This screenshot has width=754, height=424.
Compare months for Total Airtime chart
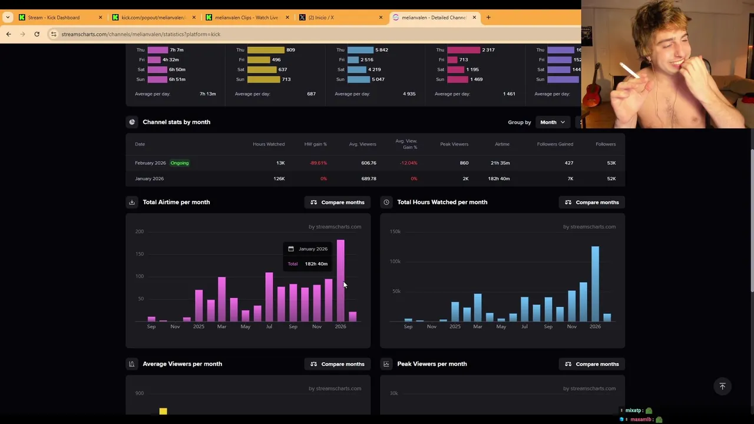338,202
